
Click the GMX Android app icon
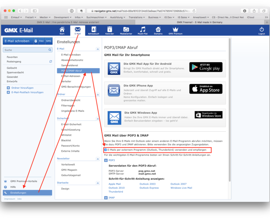114,68
